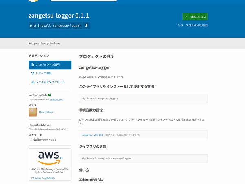Follow the 'verified by PyPI' link
This screenshot has height=184, width=245.
tap(56, 99)
